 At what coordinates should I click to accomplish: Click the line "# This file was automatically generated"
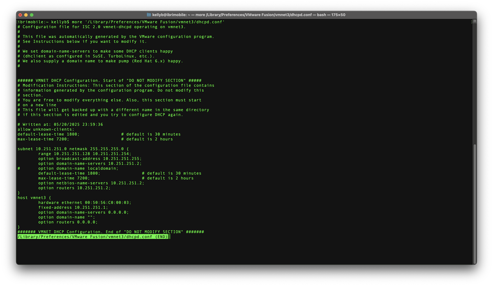point(116,37)
